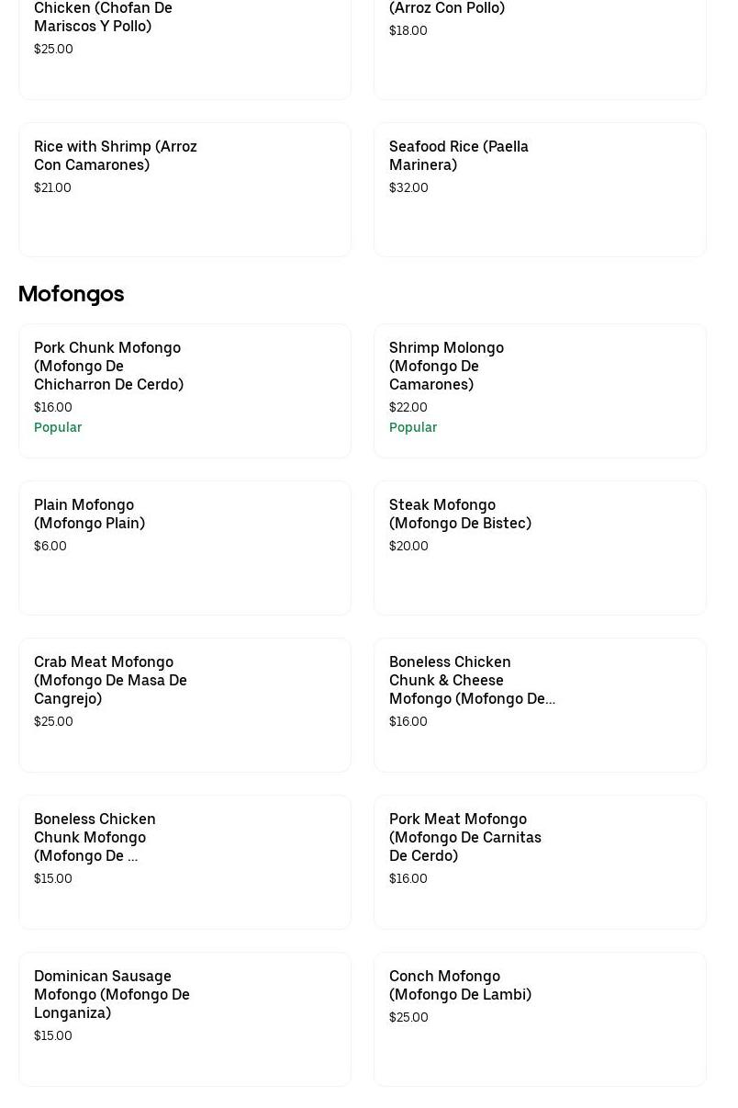
Task: Select Shrimp Molongo (Mofongo De Camarones)
Action: click(x=540, y=390)
